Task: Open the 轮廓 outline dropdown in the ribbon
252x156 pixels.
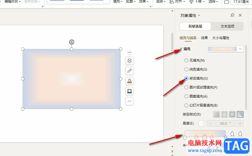Action: (131, 1)
